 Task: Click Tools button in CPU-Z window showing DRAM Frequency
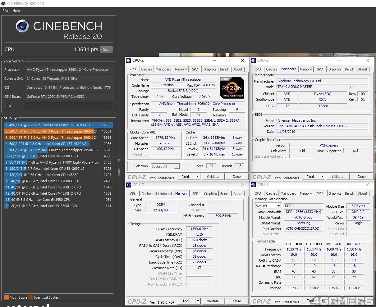click(x=186, y=301)
